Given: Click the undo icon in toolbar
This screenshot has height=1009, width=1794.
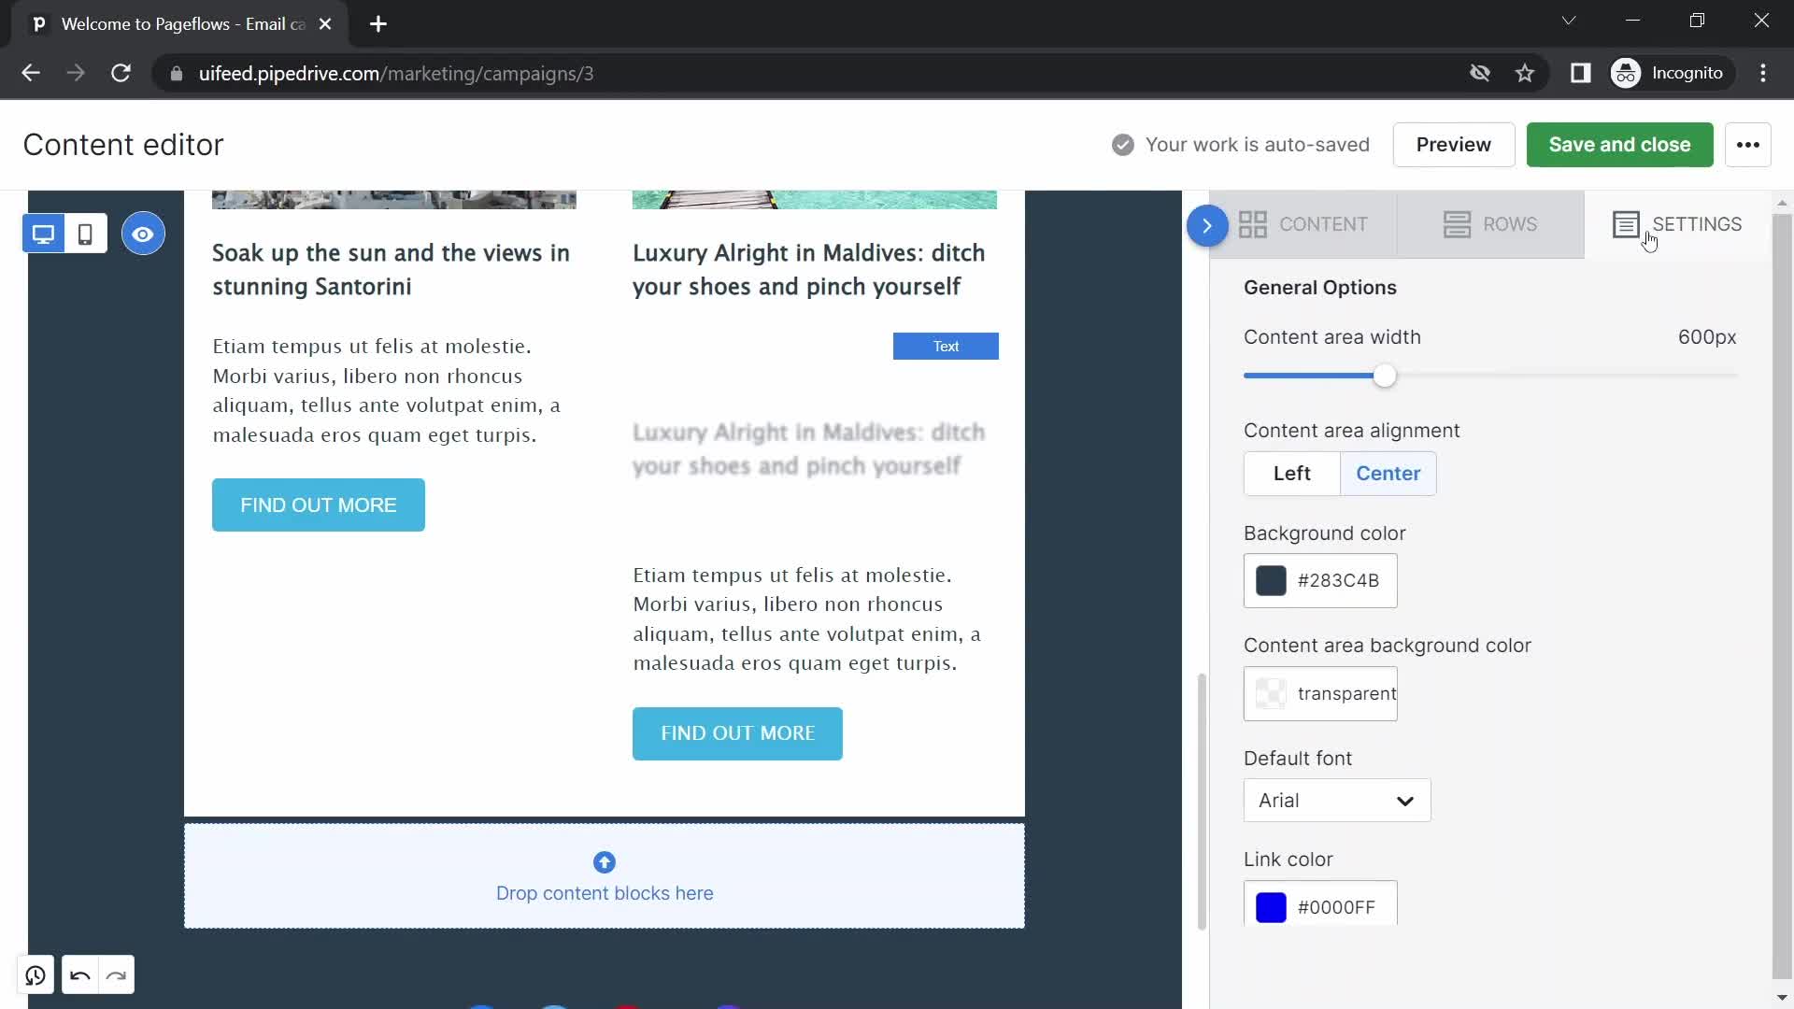Looking at the screenshot, I should [78, 974].
